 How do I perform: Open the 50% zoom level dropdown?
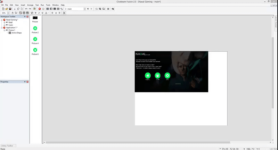pyautogui.click(x=8, y=13)
